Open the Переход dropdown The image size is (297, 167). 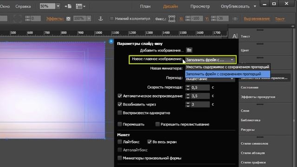point(210,79)
